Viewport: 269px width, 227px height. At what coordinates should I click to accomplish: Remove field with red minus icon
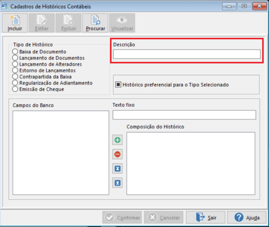118,154
